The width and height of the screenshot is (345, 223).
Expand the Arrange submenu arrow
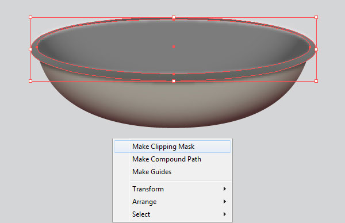[224, 202]
